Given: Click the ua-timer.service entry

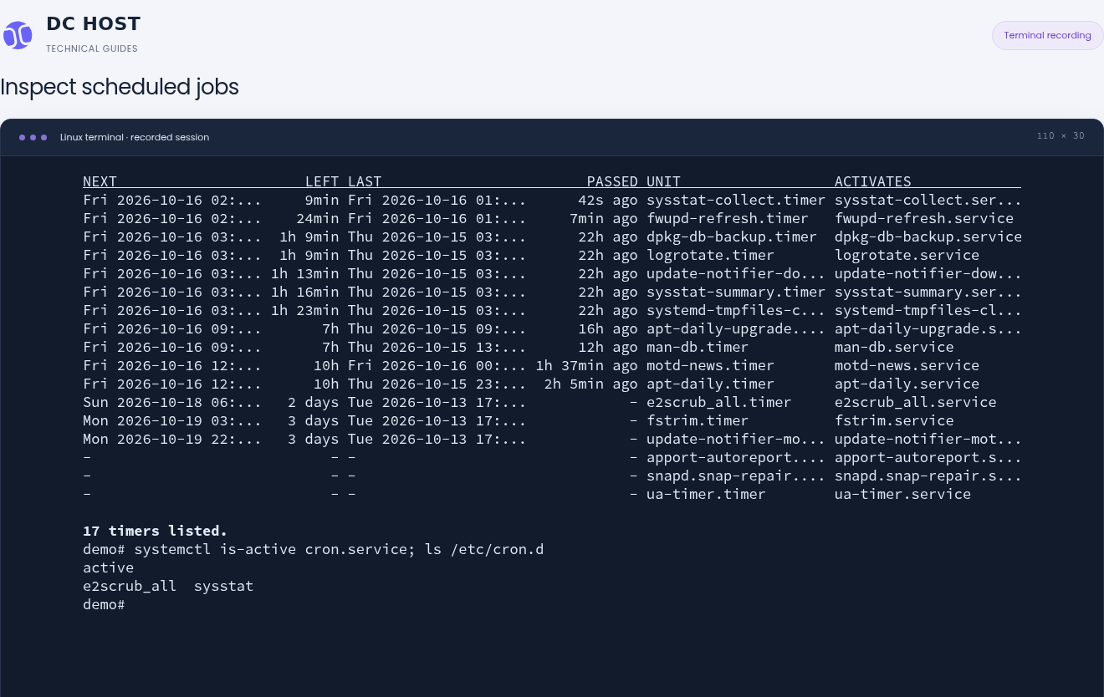Looking at the screenshot, I should tap(902, 494).
